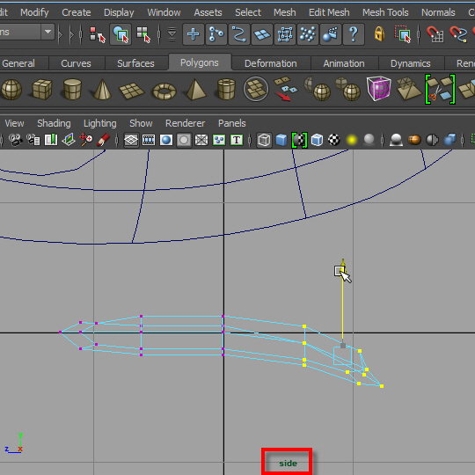Click the 2D Pan/Zoom magnifier icon
The image size is (475, 475).
(x=86, y=140)
